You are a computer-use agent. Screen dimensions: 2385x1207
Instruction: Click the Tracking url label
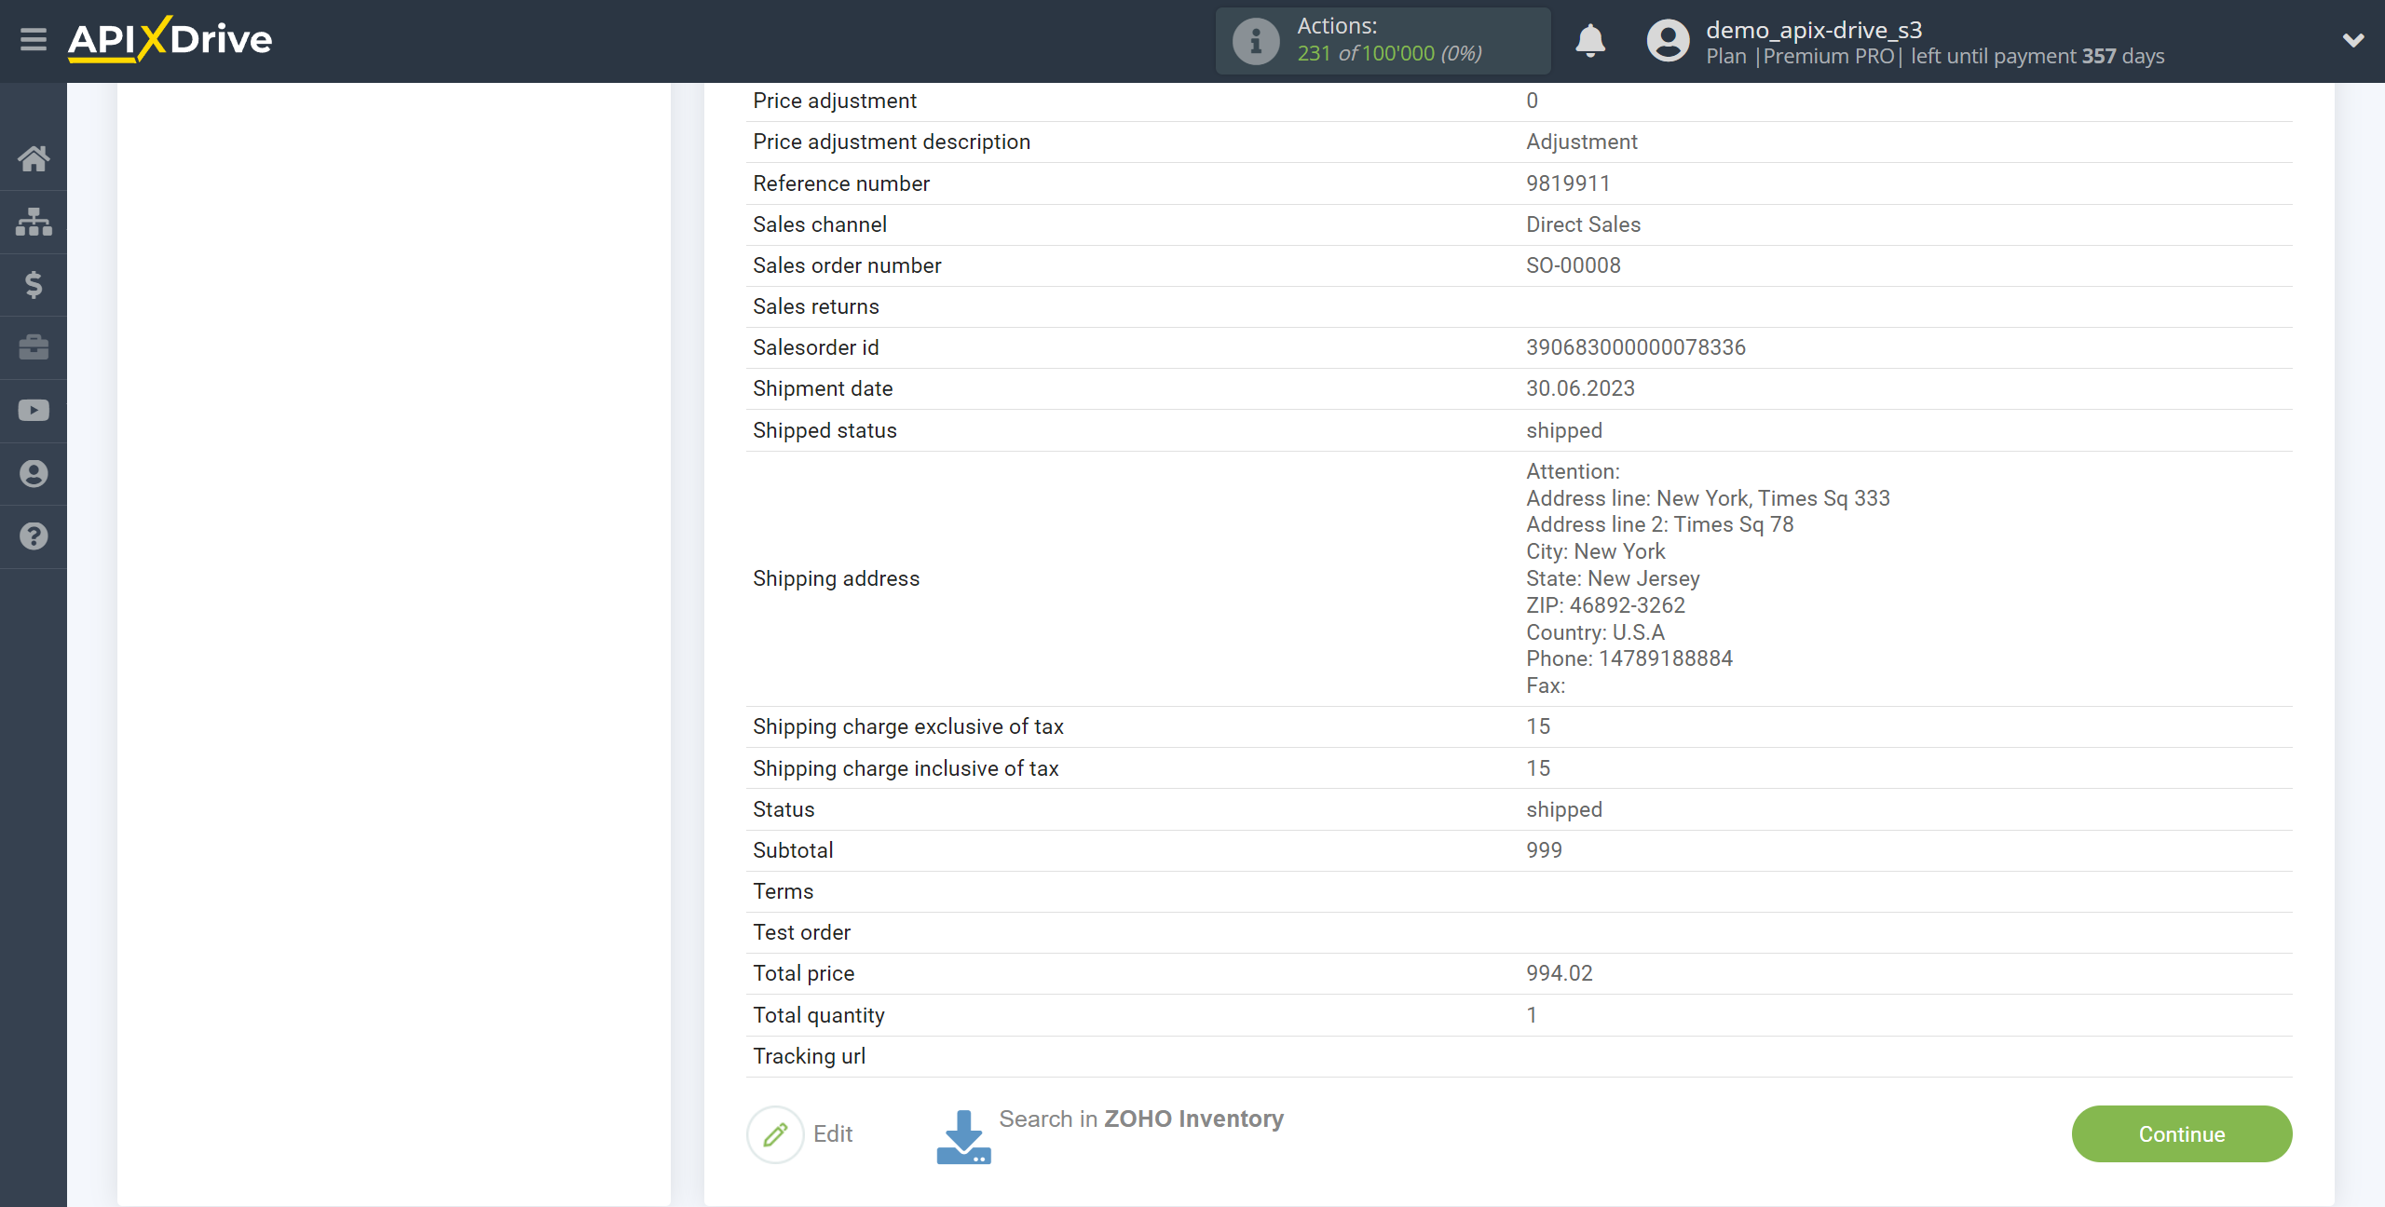click(809, 1056)
